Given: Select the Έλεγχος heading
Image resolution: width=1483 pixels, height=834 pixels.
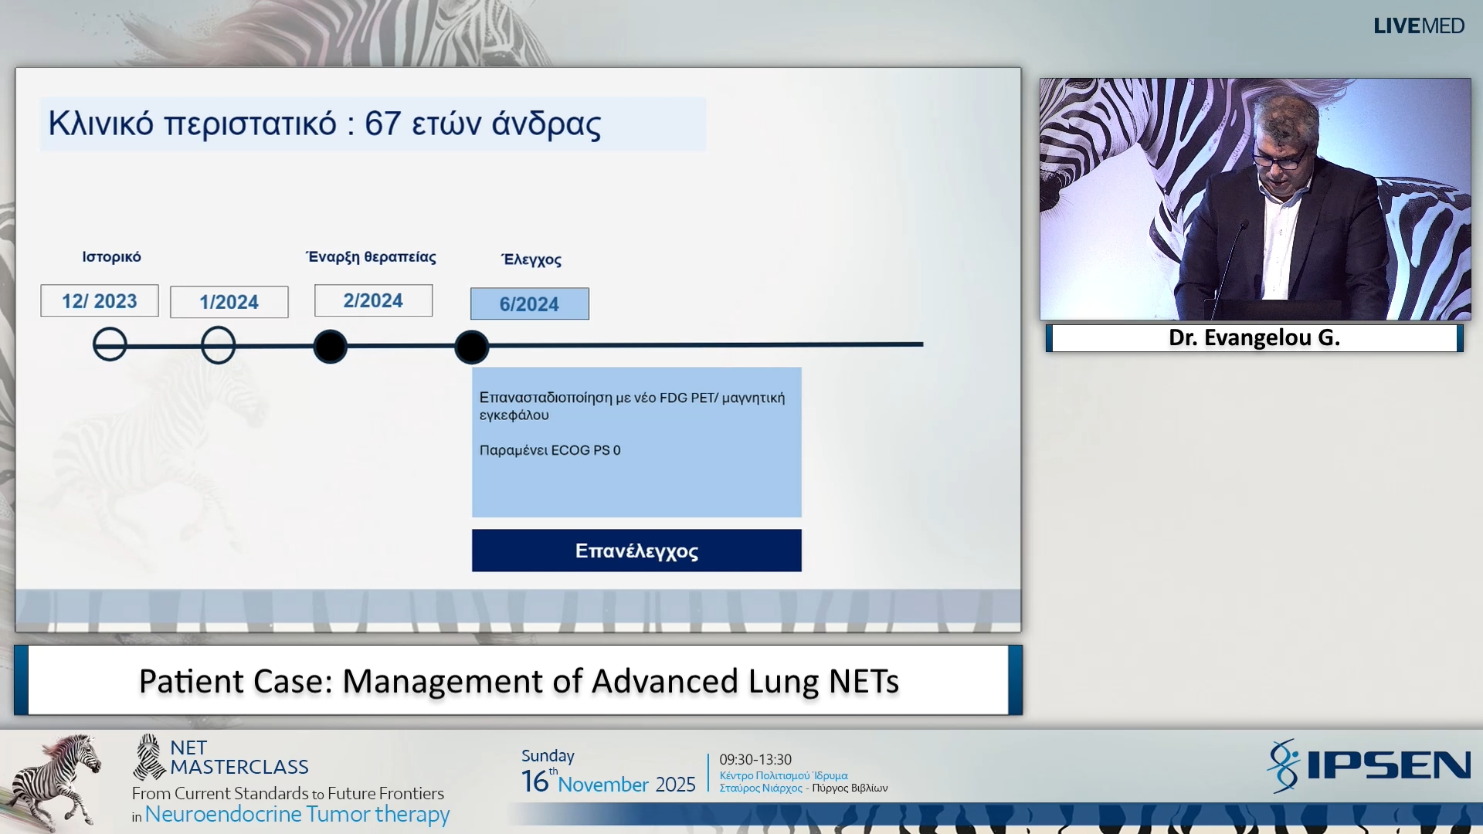Looking at the screenshot, I should [531, 259].
